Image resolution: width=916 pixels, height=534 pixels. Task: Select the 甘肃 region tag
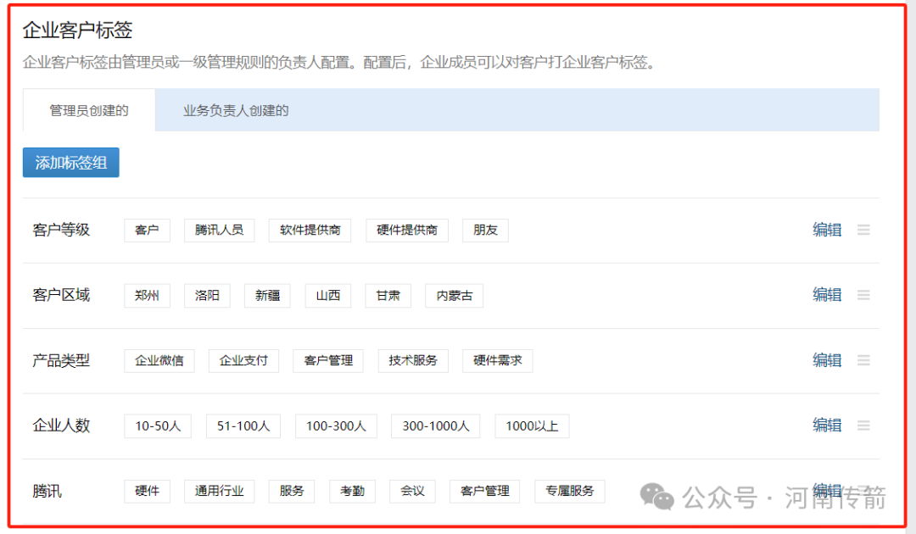pyautogui.click(x=388, y=295)
